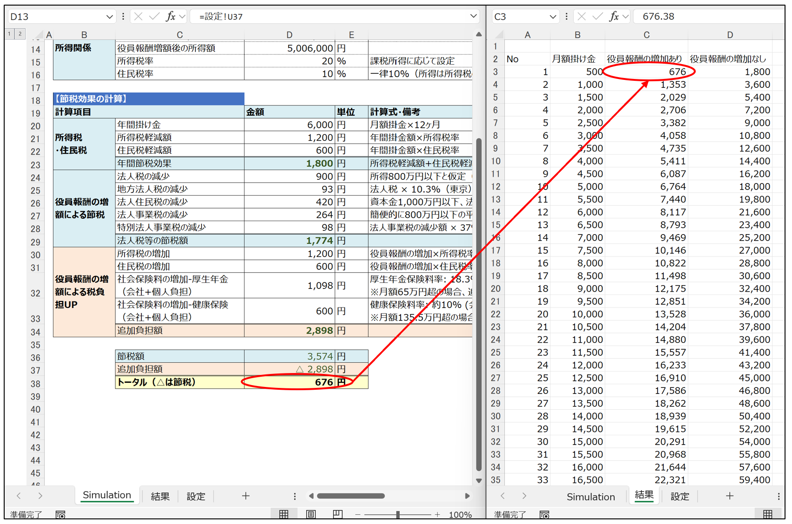Click the zoom out minus icon

click(357, 515)
